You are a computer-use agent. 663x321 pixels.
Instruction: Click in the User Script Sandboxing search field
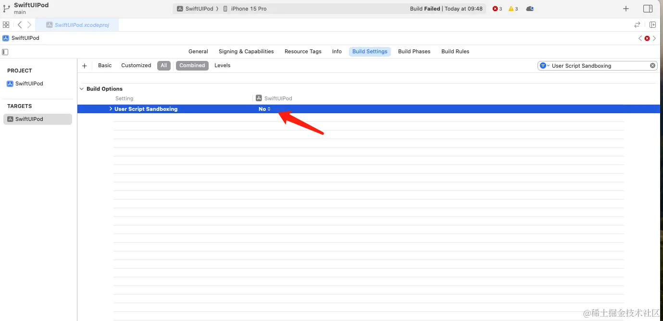tap(599, 66)
